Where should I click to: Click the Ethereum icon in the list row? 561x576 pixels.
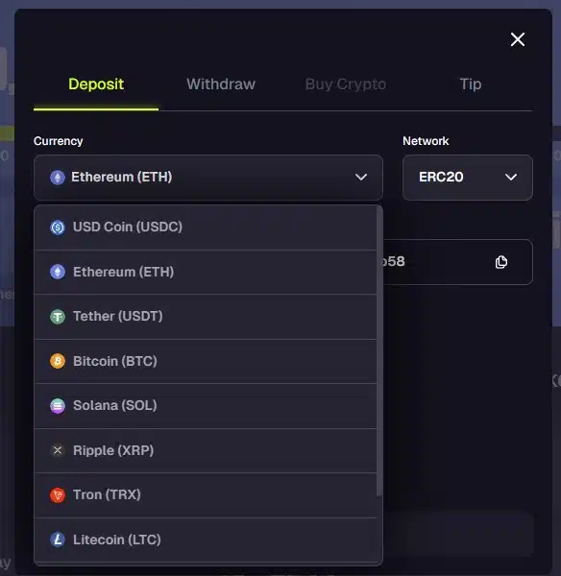pyautogui.click(x=58, y=273)
